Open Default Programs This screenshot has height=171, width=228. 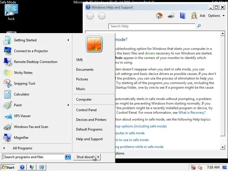tap(89, 129)
